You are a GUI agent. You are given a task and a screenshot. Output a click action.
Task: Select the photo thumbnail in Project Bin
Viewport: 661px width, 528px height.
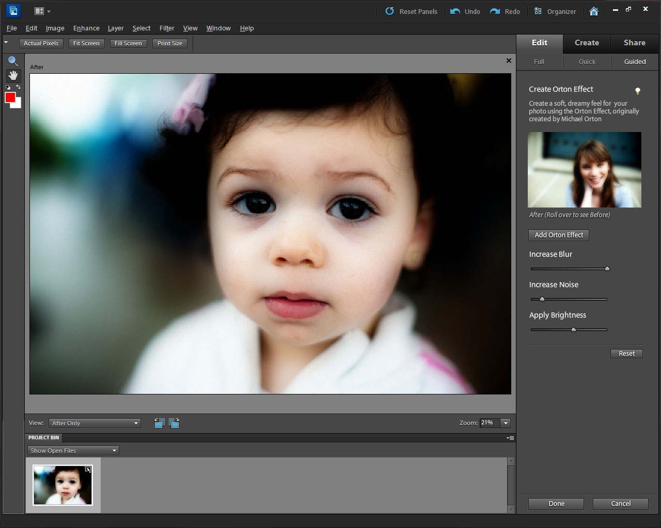62,485
